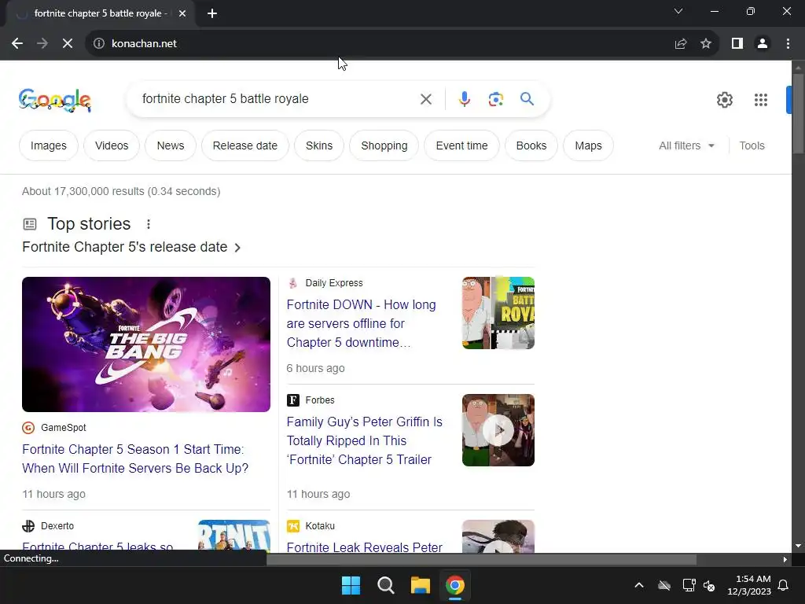Screen dimensions: 805x604
Task: Select the Skins filter chip
Action: [x=319, y=145]
